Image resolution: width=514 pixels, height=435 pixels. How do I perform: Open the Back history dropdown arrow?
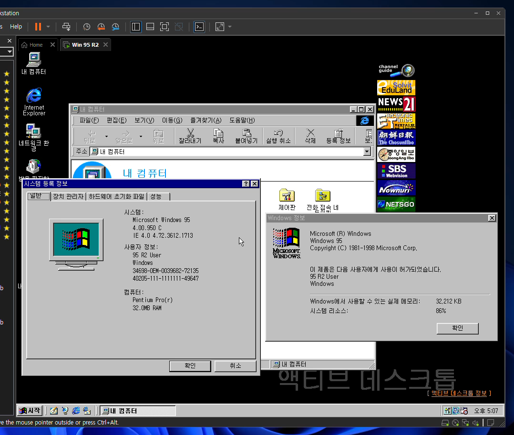click(106, 136)
